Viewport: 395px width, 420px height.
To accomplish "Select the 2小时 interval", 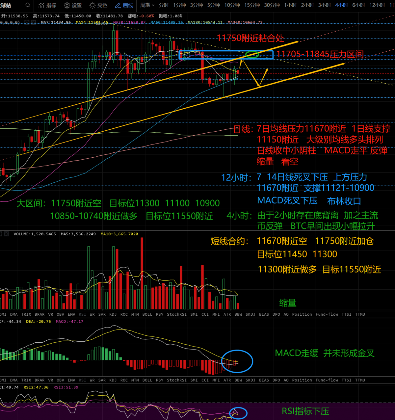I will click(x=307, y=5).
